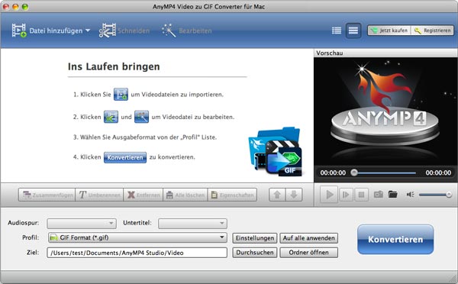Click the import video icon in step 1
The width and height of the screenshot is (458, 284).
point(121,95)
